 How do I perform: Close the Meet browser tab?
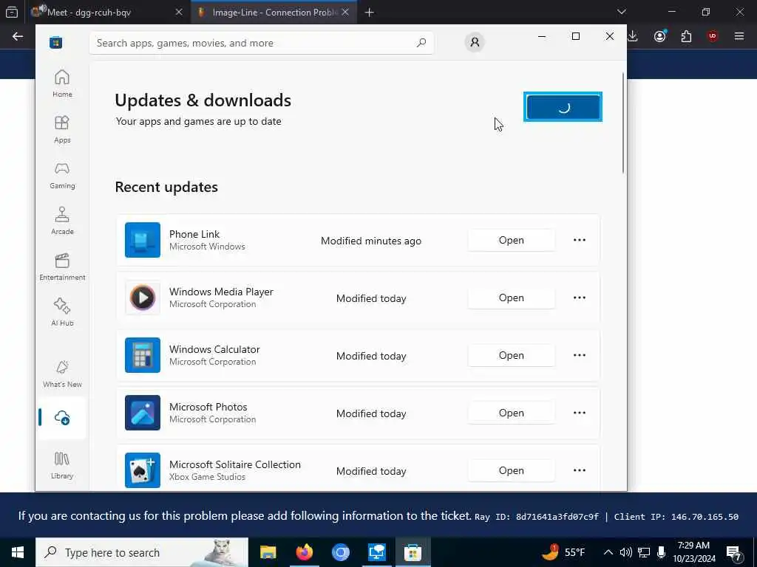click(179, 12)
